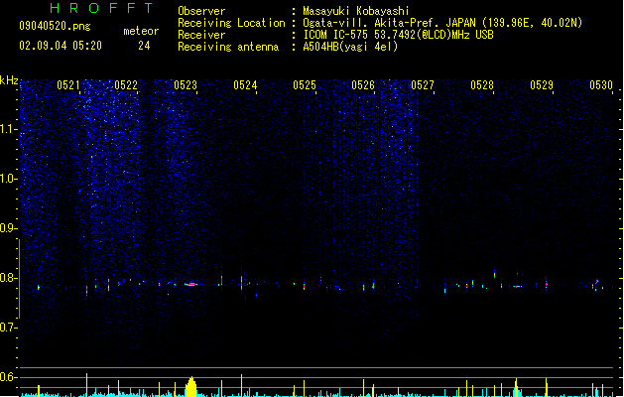Viewport: 624px width, 397px height.
Task: Click the wide yellow intensity peak near 0523
Action: [x=191, y=387]
